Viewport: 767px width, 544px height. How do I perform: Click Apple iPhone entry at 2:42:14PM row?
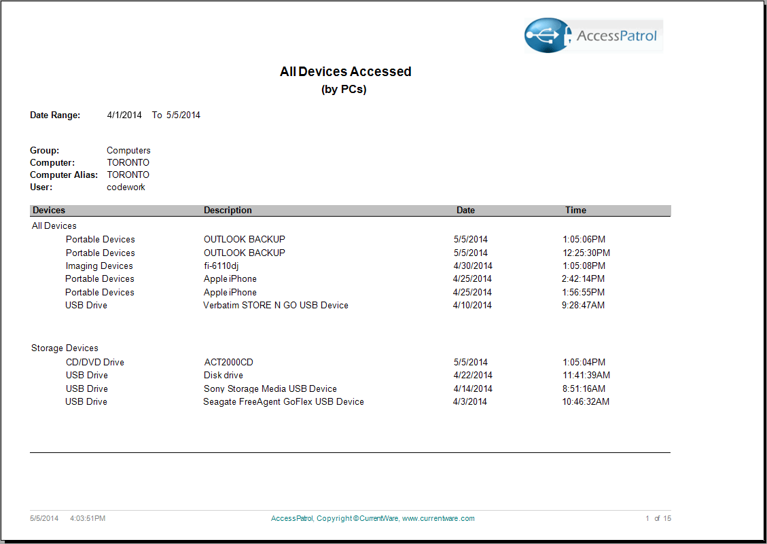[x=230, y=278]
